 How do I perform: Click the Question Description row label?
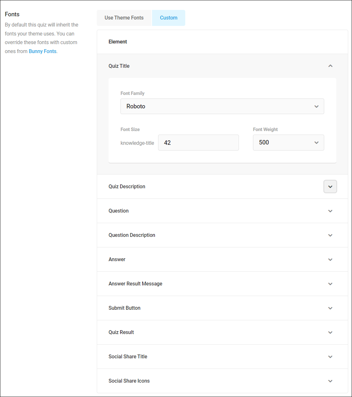coord(132,235)
